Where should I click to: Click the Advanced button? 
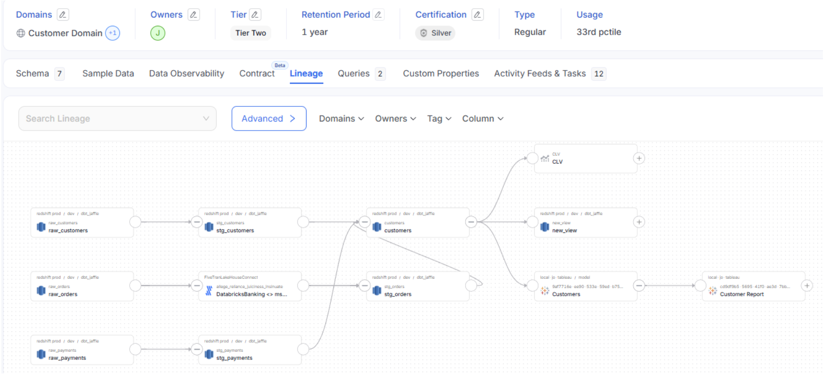(x=269, y=118)
